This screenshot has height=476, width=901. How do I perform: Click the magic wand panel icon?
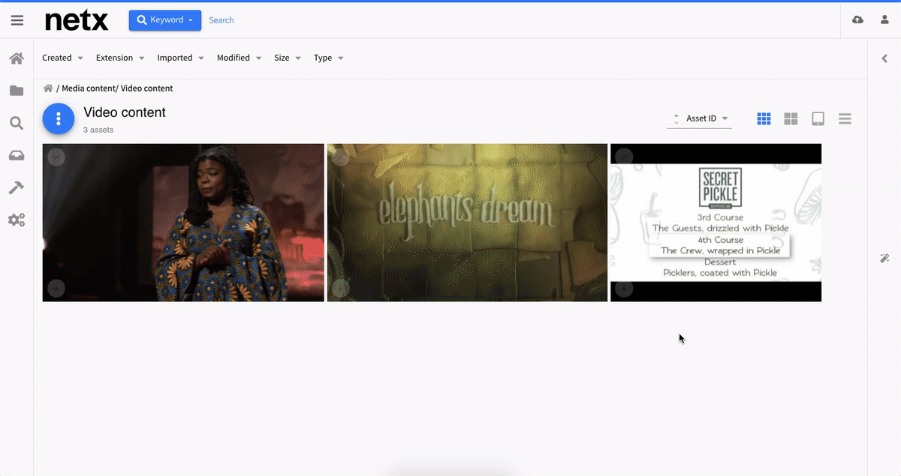(x=884, y=258)
